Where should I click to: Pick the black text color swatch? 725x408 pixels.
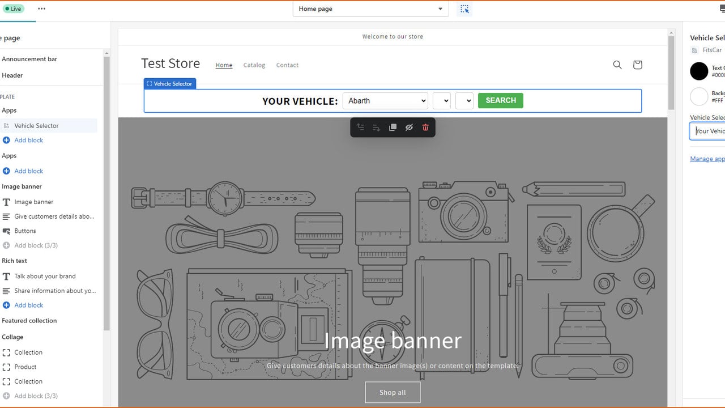[x=699, y=71]
